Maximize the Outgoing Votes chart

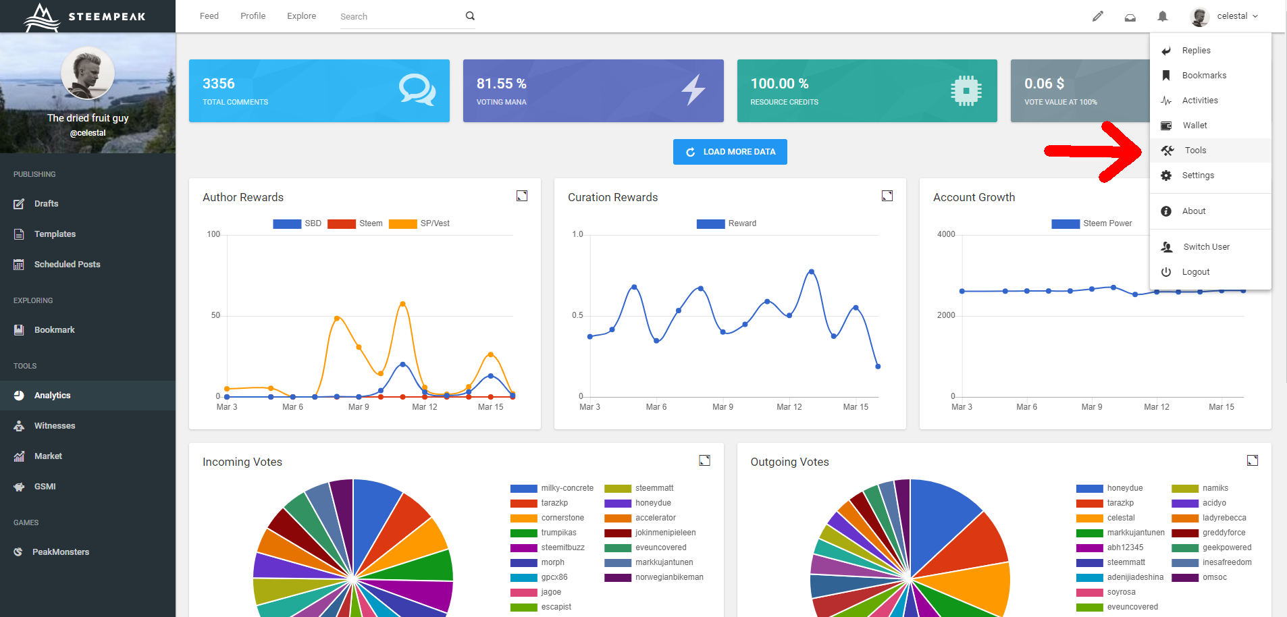(x=1253, y=460)
